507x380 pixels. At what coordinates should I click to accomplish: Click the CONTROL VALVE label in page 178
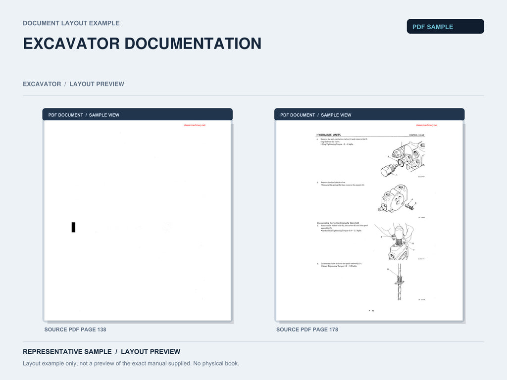pyautogui.click(x=417, y=135)
